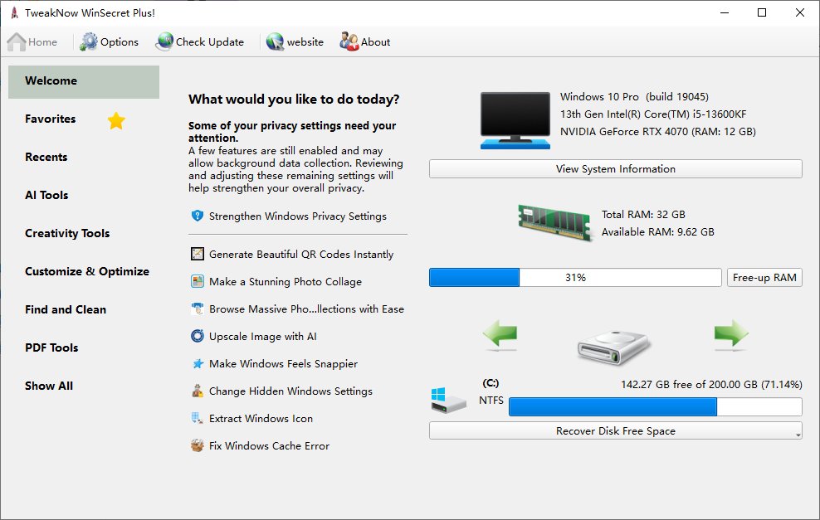The image size is (820, 520).
Task: Open Make Windows Feels Snappier link
Action: tap(284, 364)
